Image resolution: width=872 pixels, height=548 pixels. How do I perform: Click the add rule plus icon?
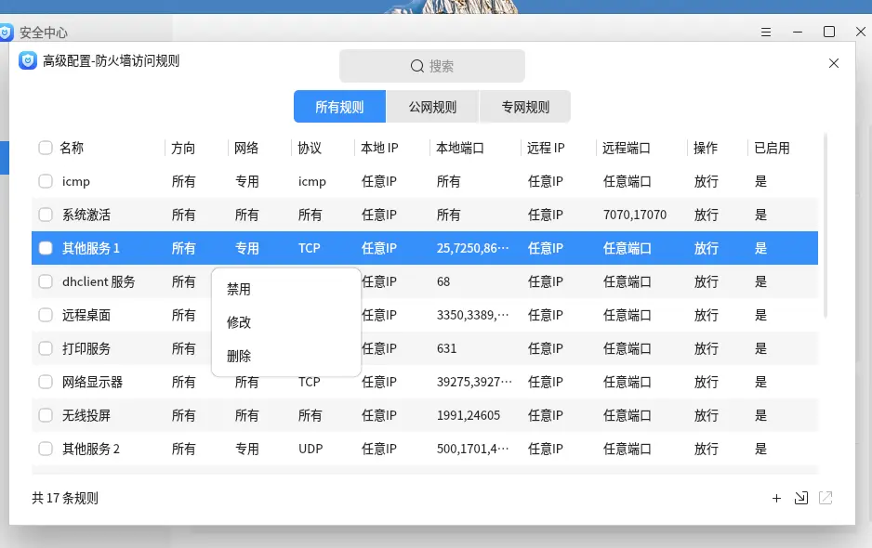tap(776, 499)
